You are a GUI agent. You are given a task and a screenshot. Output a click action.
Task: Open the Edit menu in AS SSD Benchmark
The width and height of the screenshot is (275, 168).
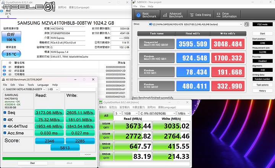13,85
